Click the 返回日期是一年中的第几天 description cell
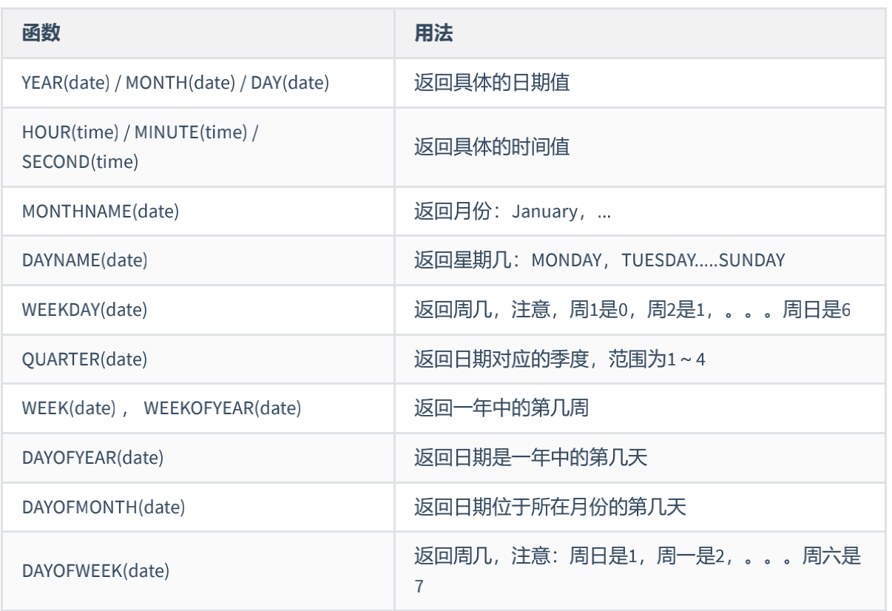892x611 pixels. (x=530, y=458)
